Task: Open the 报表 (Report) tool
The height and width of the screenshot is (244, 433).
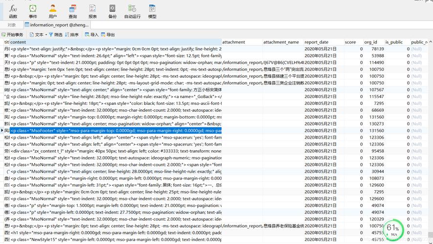Action: coord(93,12)
